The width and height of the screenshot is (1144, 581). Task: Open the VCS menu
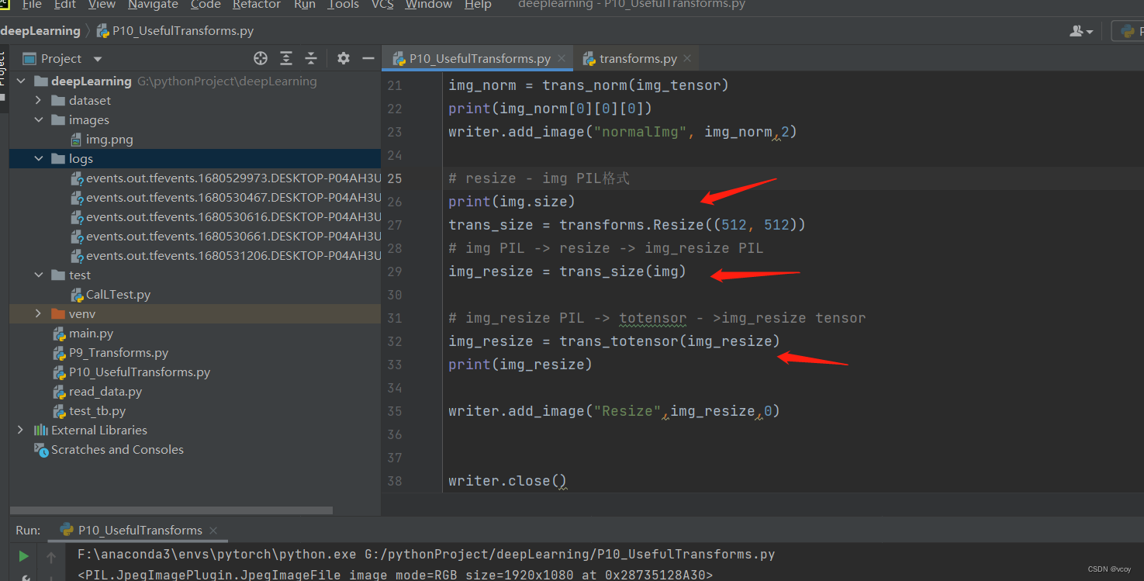[382, 5]
